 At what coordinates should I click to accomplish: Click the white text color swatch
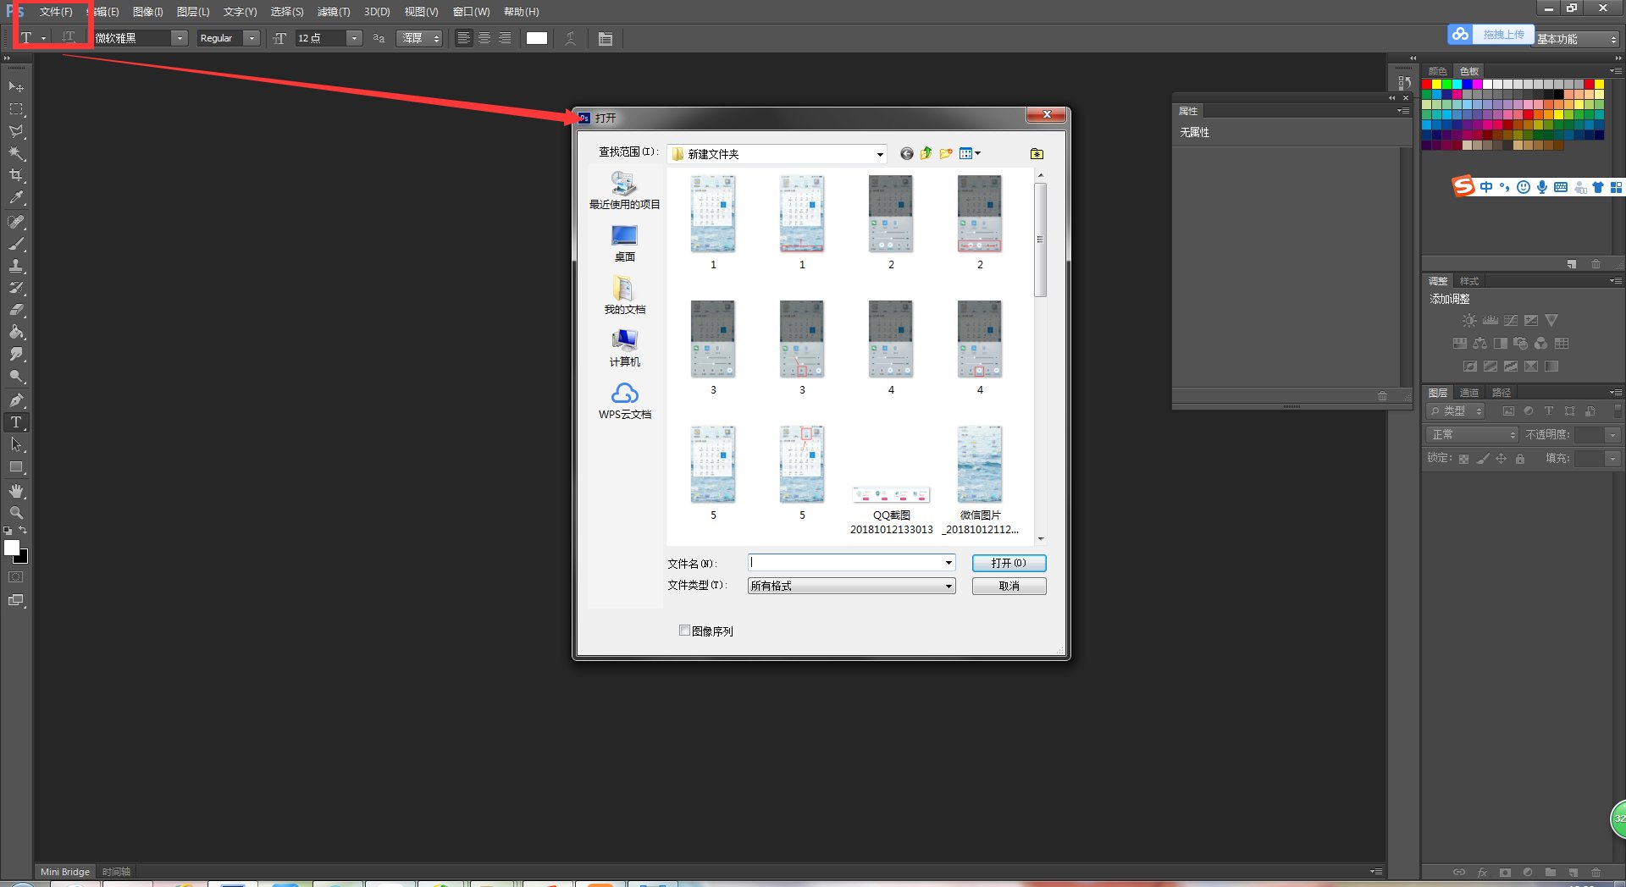tap(537, 38)
